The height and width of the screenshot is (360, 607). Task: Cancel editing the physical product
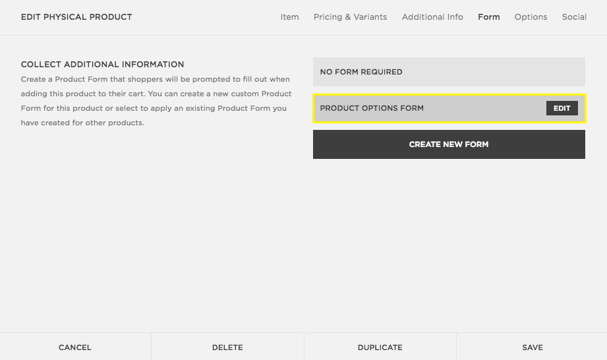pyautogui.click(x=75, y=347)
